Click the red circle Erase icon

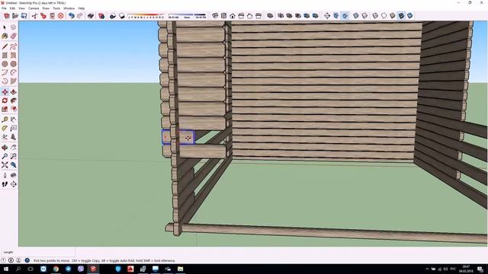(x=61, y=16)
